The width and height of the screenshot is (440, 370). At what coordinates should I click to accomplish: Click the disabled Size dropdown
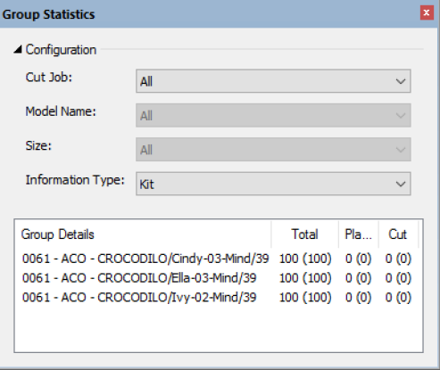pyautogui.click(x=273, y=150)
